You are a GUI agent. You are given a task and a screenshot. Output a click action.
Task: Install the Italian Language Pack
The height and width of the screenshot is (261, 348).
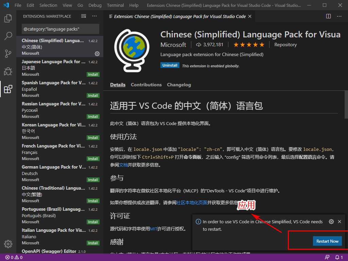[x=93, y=243]
